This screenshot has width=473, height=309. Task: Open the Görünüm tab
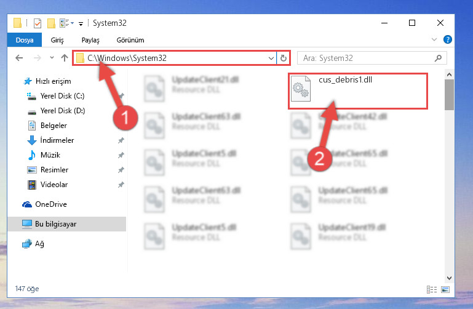(x=130, y=40)
